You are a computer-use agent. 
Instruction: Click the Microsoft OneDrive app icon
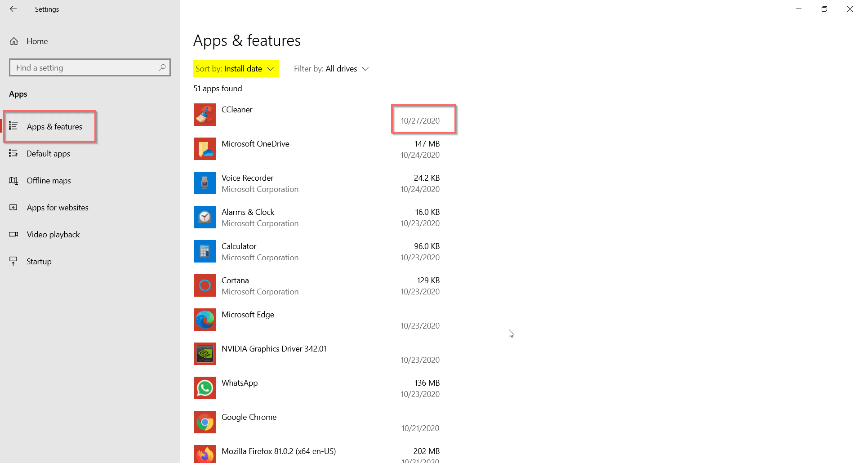(x=205, y=149)
